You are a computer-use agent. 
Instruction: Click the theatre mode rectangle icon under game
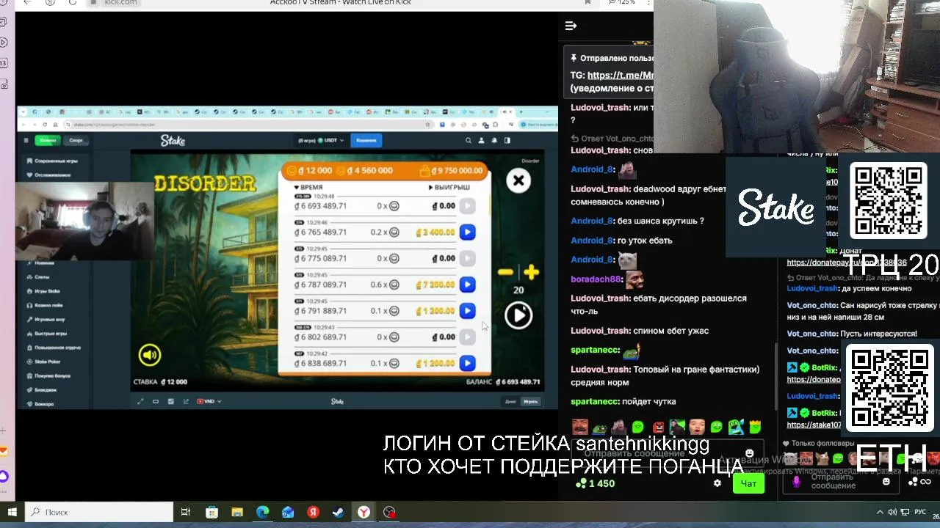click(156, 401)
